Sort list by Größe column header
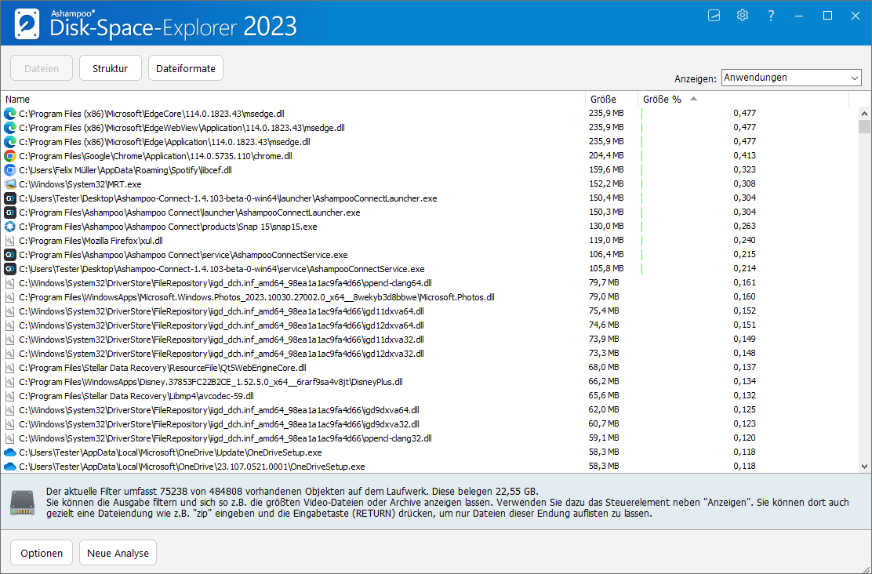The image size is (872, 574). pyautogui.click(x=603, y=100)
